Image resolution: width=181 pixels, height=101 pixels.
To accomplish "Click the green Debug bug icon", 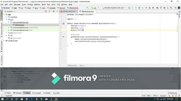I will [x=139, y=8].
